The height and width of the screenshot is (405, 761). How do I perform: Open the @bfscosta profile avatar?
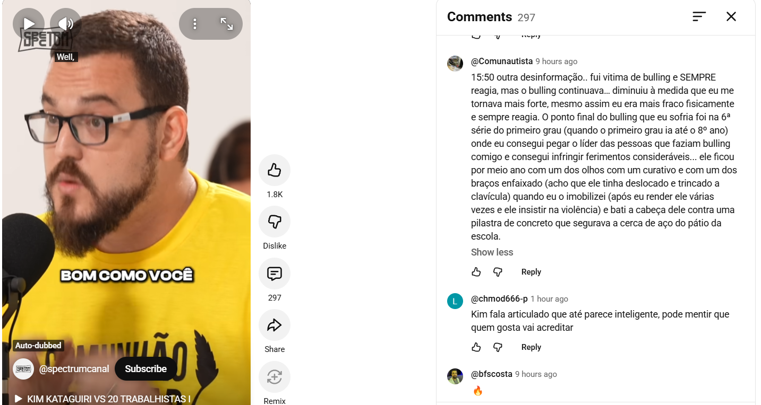455,376
